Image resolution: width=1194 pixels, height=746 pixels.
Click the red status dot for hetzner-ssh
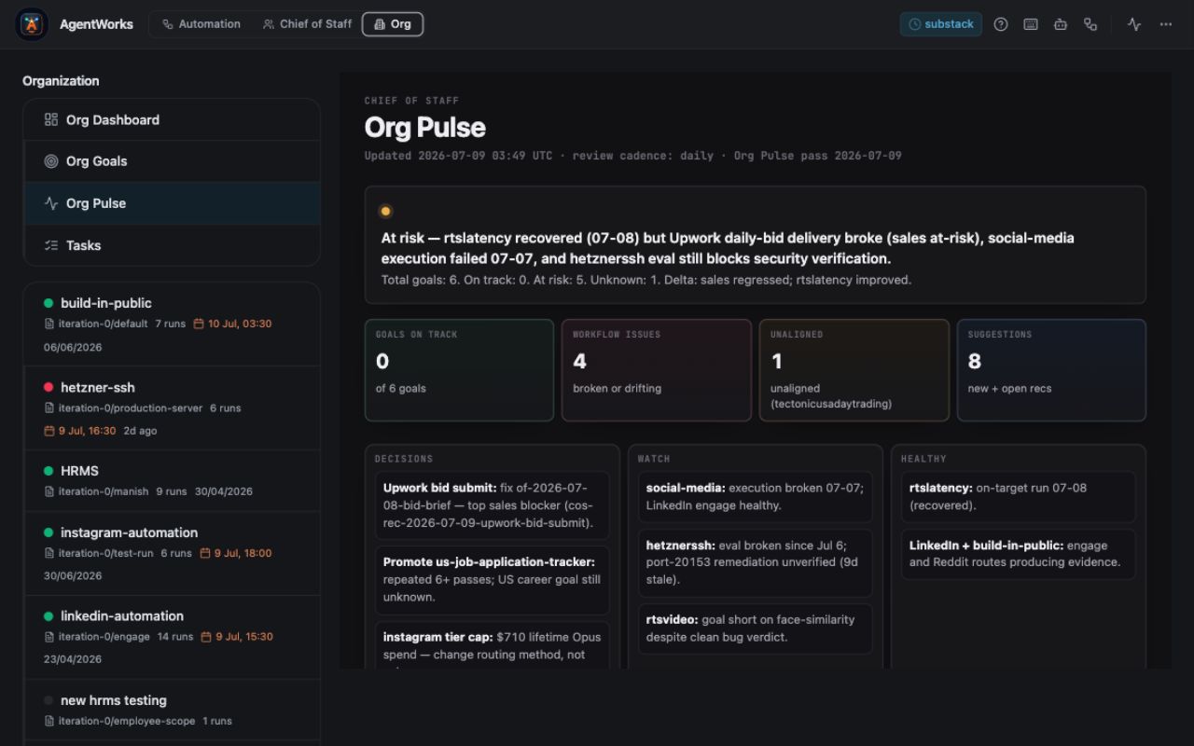point(49,387)
